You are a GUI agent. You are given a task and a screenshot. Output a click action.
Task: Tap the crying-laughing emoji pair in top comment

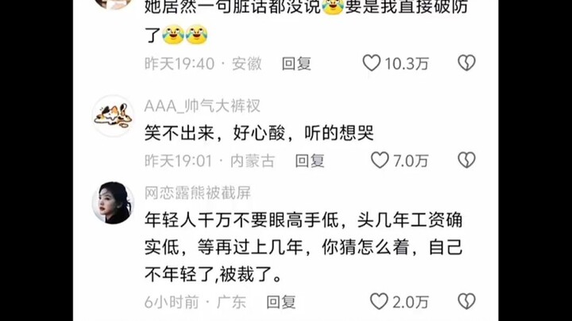click(184, 35)
